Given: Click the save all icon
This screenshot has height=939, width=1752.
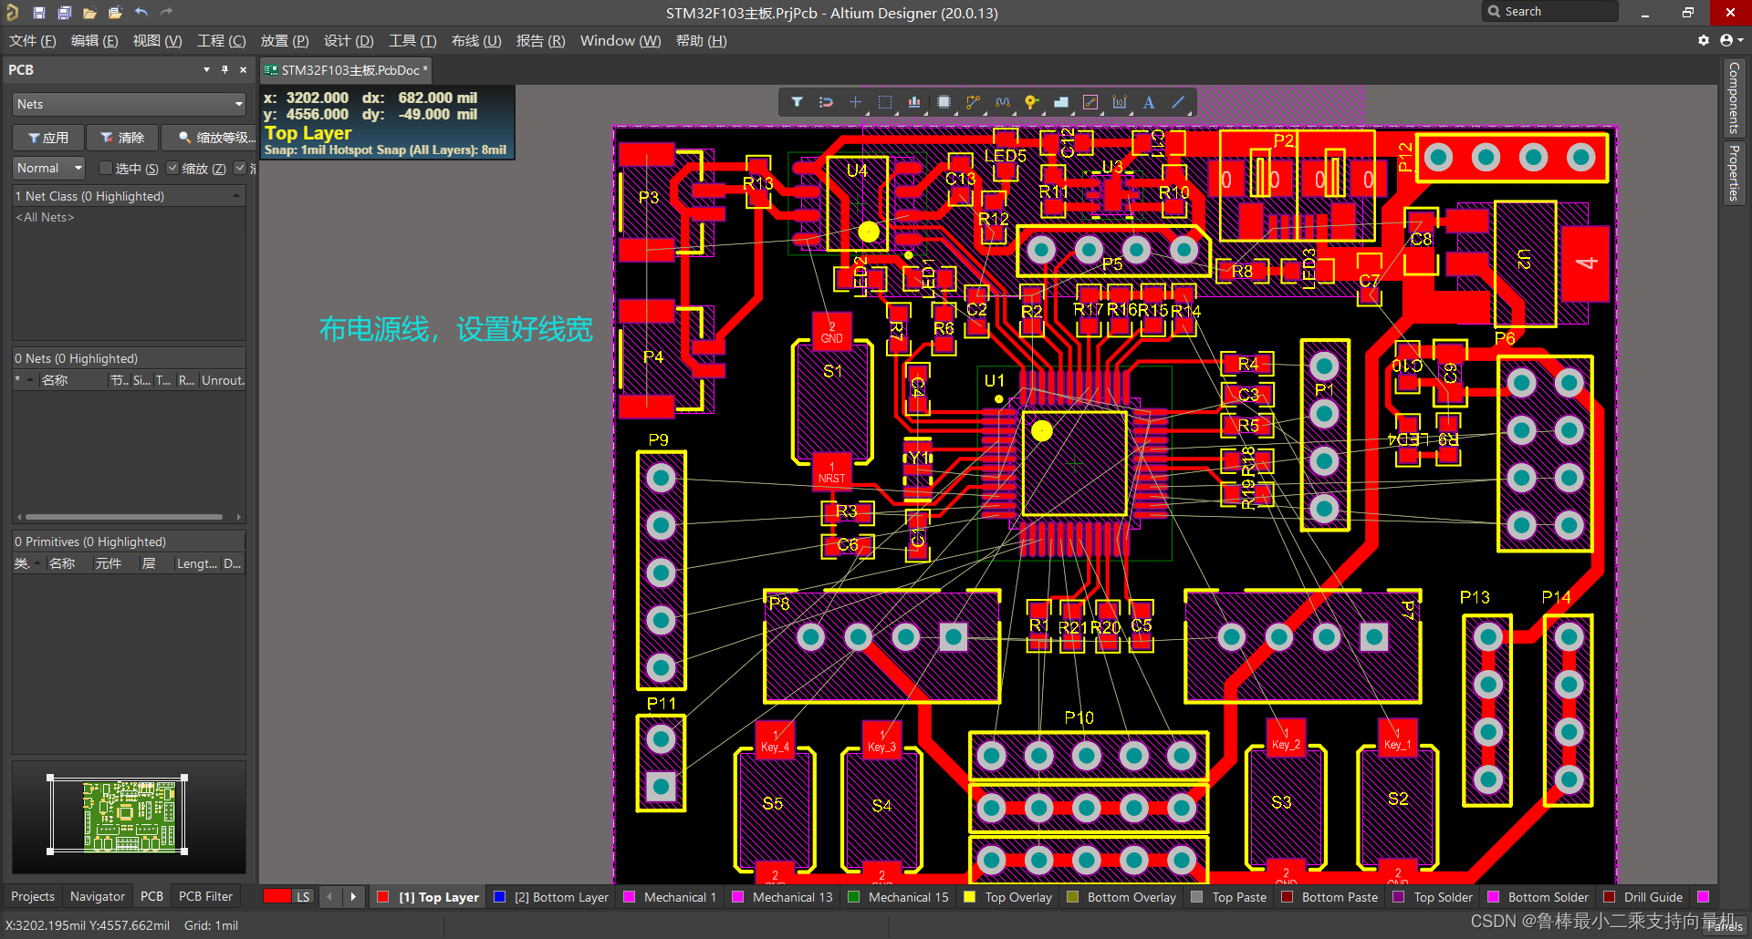Looking at the screenshot, I should click(x=64, y=13).
